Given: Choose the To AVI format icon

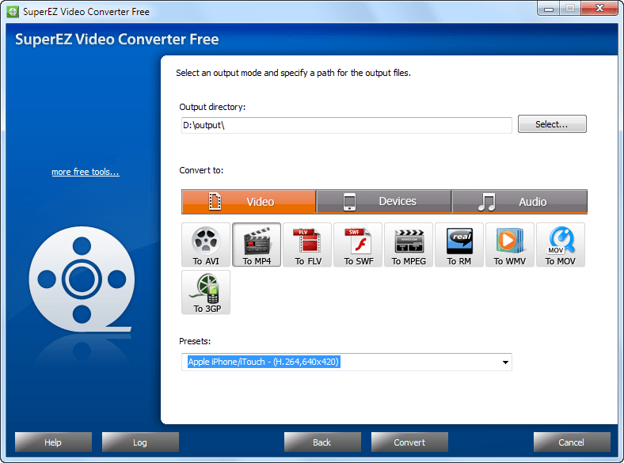Looking at the screenshot, I should click(x=206, y=245).
